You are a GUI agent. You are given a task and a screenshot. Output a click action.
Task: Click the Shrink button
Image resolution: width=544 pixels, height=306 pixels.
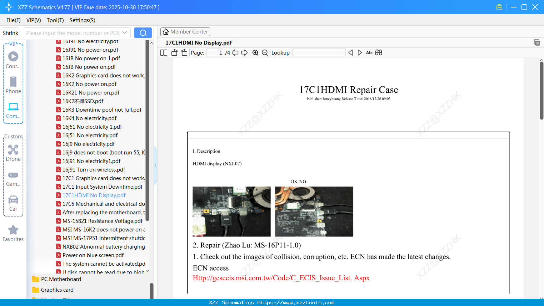pyautogui.click(x=11, y=33)
